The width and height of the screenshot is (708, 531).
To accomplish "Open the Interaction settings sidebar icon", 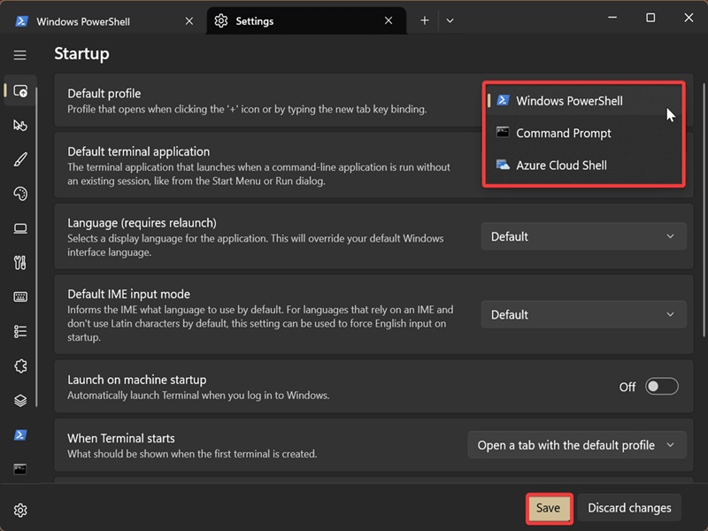I will (20, 125).
